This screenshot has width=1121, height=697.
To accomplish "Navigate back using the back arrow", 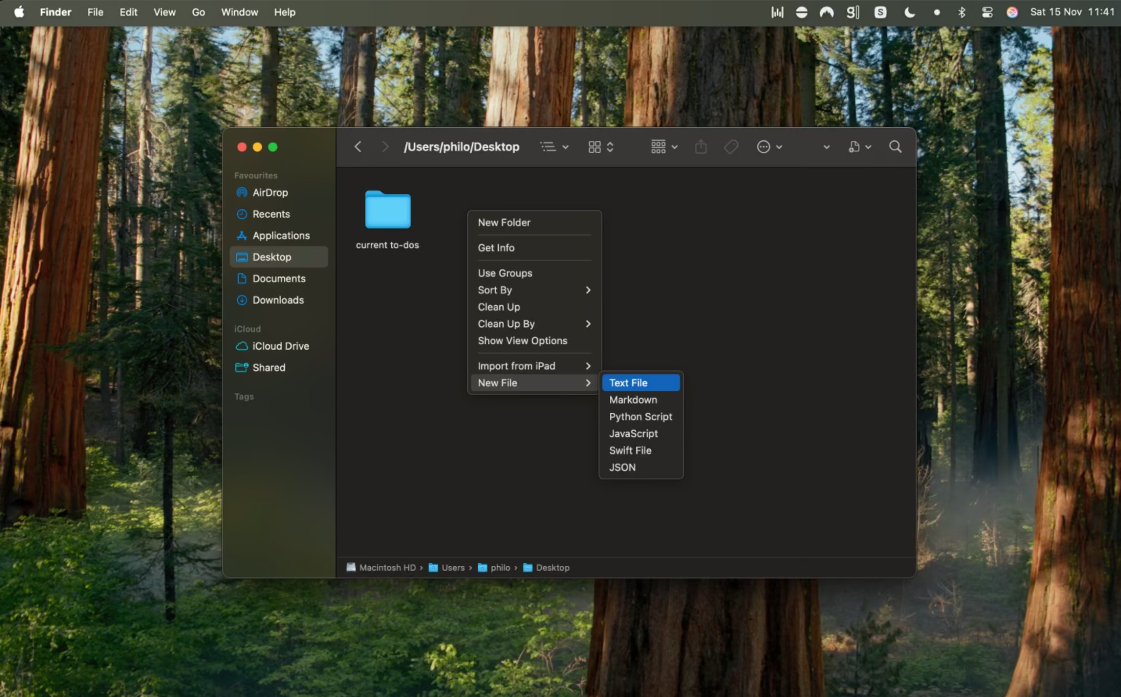I will click(x=357, y=147).
